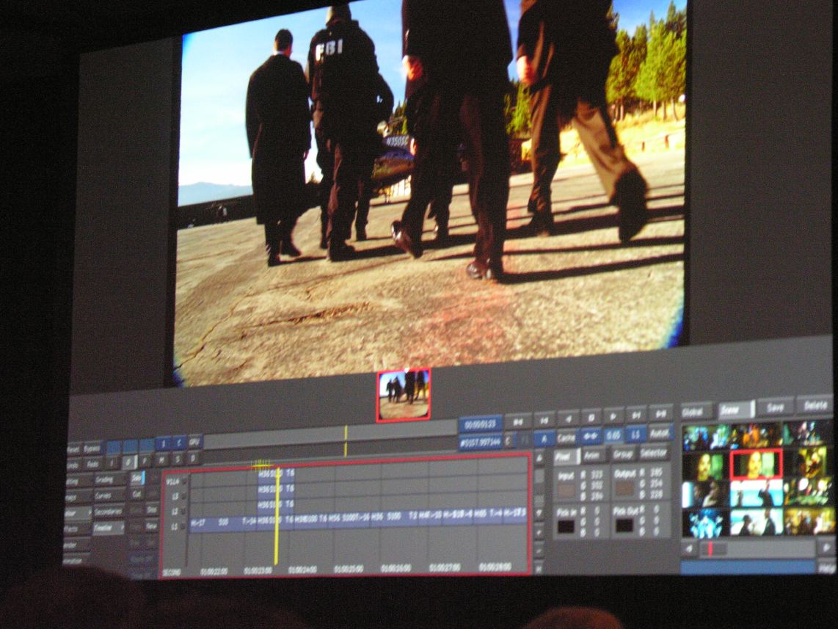Toggle the blue double-arrow loop button
This screenshot has width=838, height=629.
(x=591, y=437)
